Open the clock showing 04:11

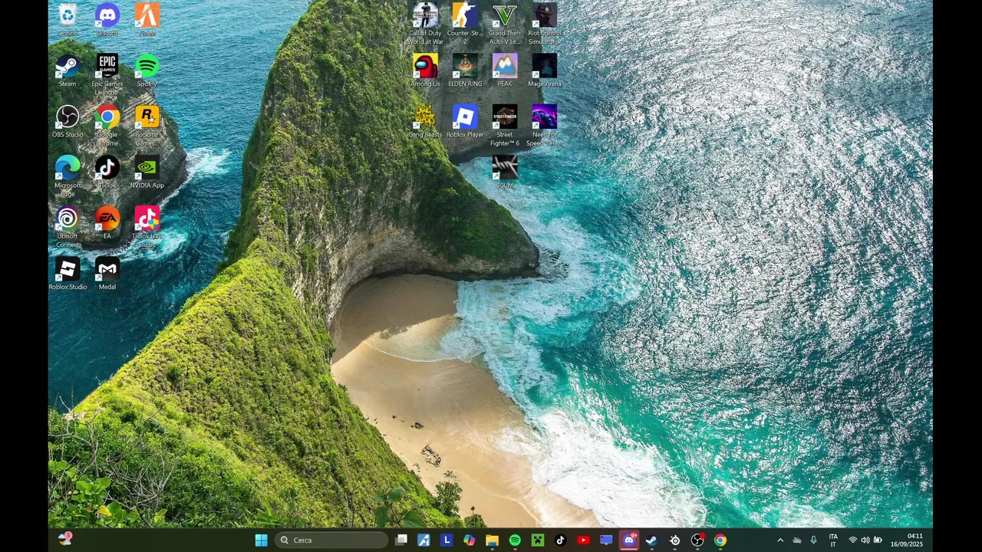pyautogui.click(x=906, y=540)
